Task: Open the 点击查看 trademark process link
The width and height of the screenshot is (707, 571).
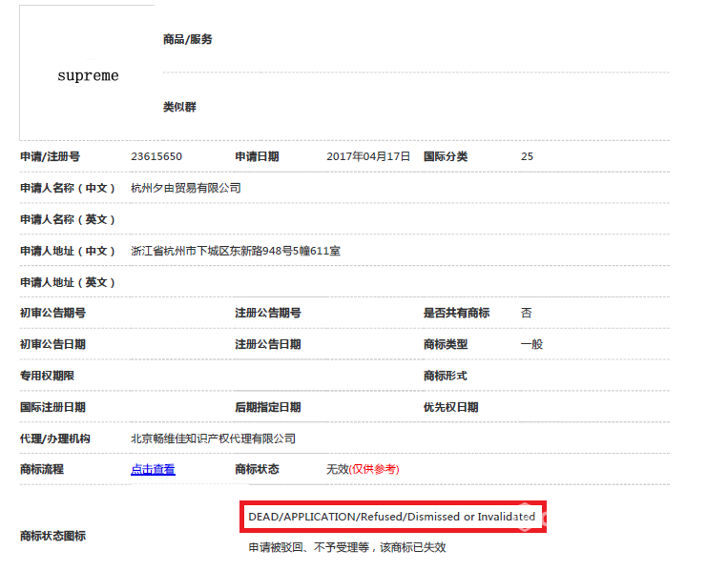Action: [153, 469]
